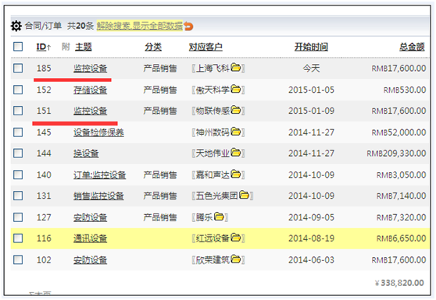This screenshot has width=436, height=300.
Task: Select 产品销售 category in row 152
Action: tap(160, 90)
